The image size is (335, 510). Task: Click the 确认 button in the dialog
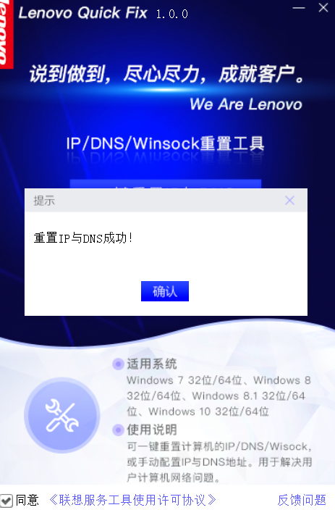coord(165,291)
